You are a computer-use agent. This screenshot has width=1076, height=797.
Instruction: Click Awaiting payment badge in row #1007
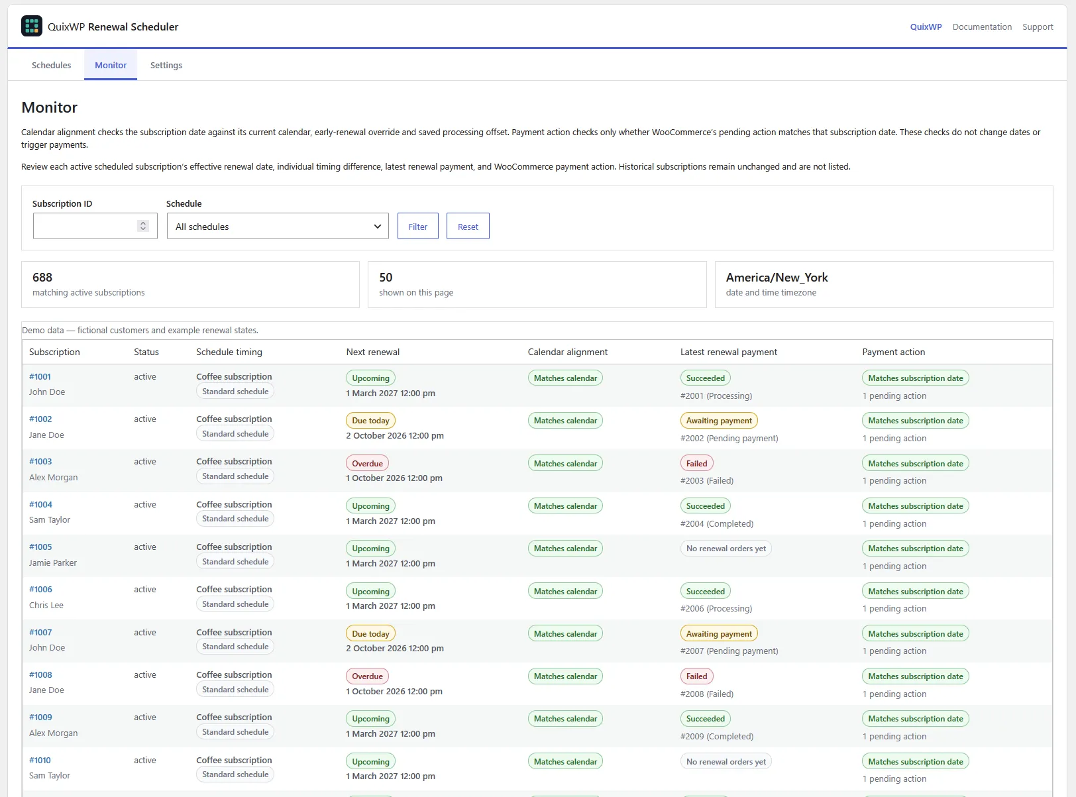719,634
